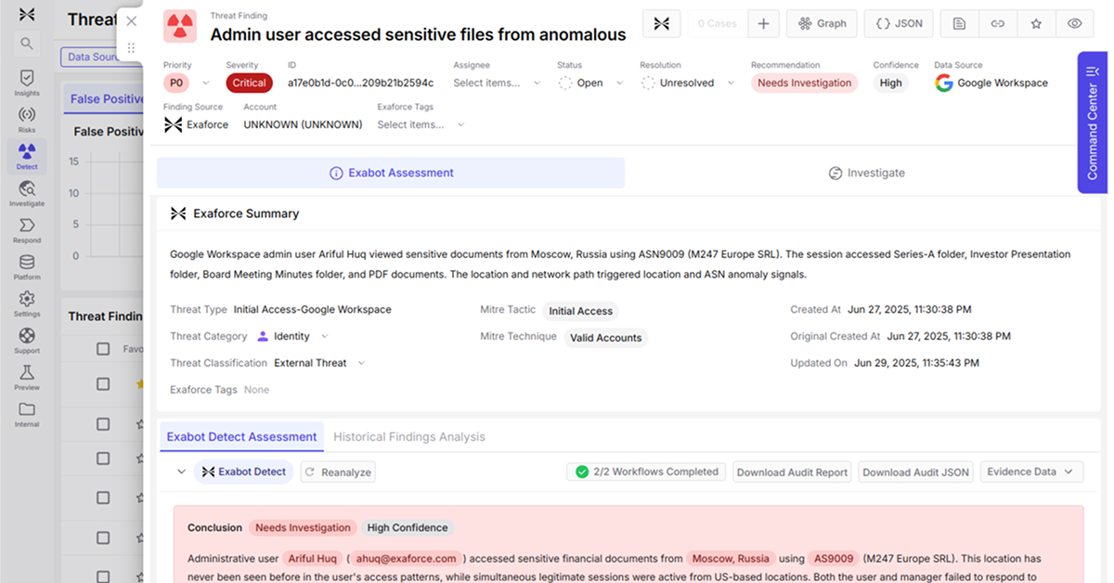Click the Exabot Detect pill

(243, 472)
